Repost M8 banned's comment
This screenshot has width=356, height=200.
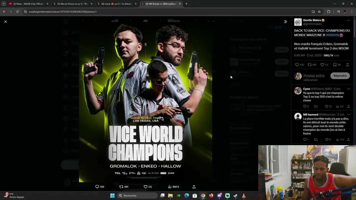pos(316,139)
